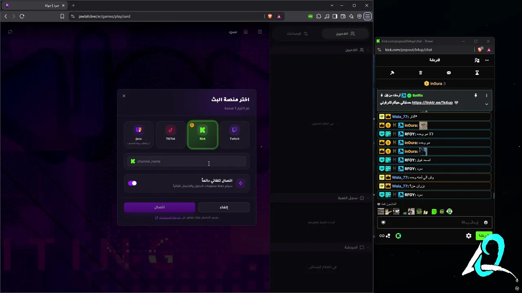Open the site information icon in address bar
Image resolution: width=522 pixels, height=293 pixels.
click(x=73, y=16)
